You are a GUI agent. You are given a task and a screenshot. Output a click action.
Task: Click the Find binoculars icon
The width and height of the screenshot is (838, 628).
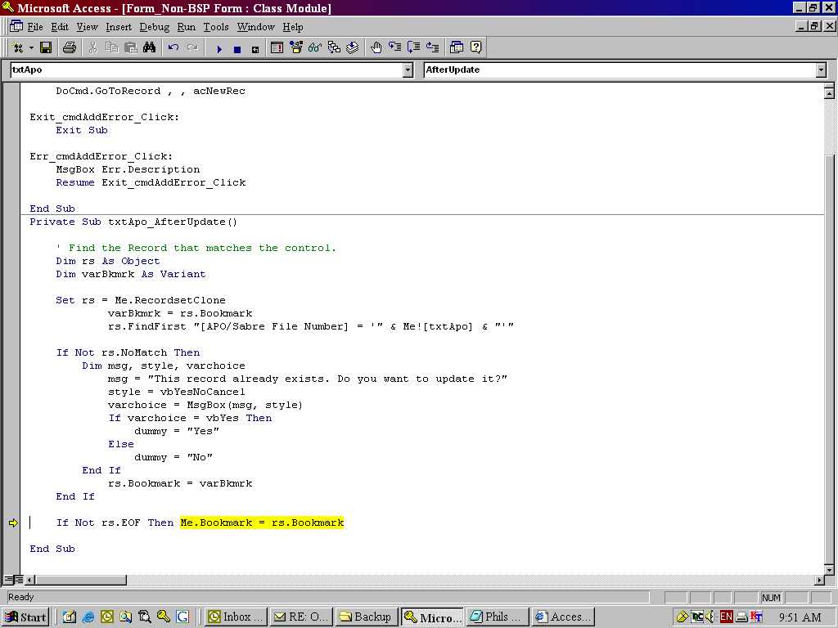click(149, 48)
